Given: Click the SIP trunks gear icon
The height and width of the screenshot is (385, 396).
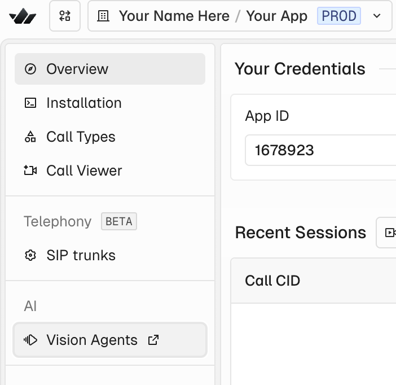Looking at the screenshot, I should tap(30, 255).
